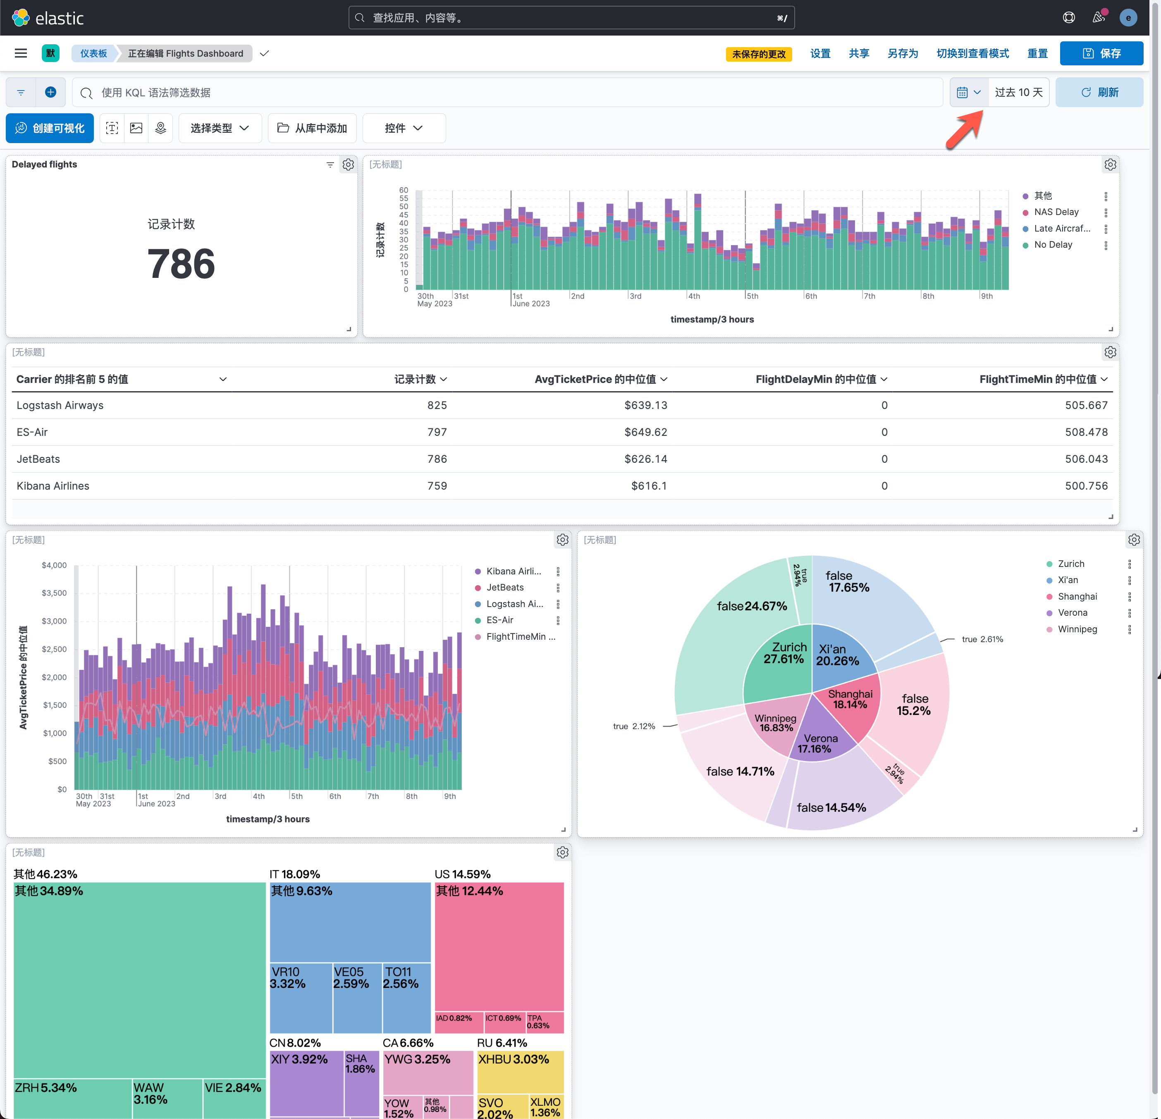Viewport: 1161px width, 1119px height.
Task: Add a text panel to the dashboard
Action: [112, 128]
